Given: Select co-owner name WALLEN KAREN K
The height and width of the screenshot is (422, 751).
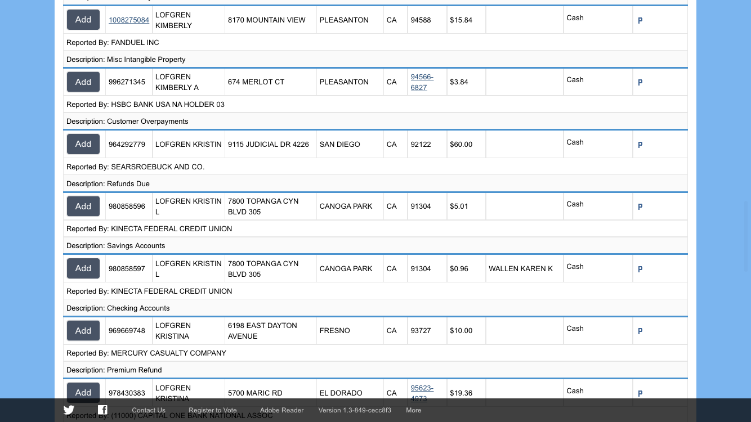Looking at the screenshot, I should pos(521,269).
